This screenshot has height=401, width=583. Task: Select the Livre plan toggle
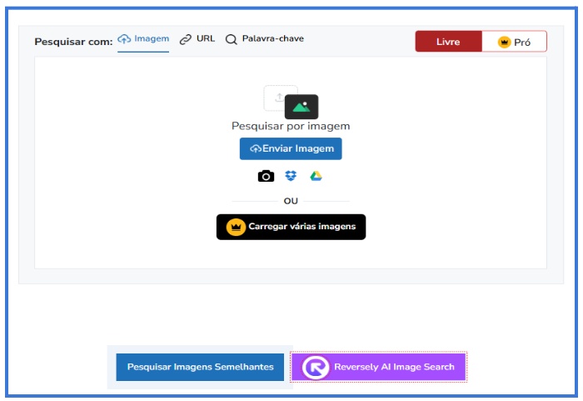[x=448, y=42]
